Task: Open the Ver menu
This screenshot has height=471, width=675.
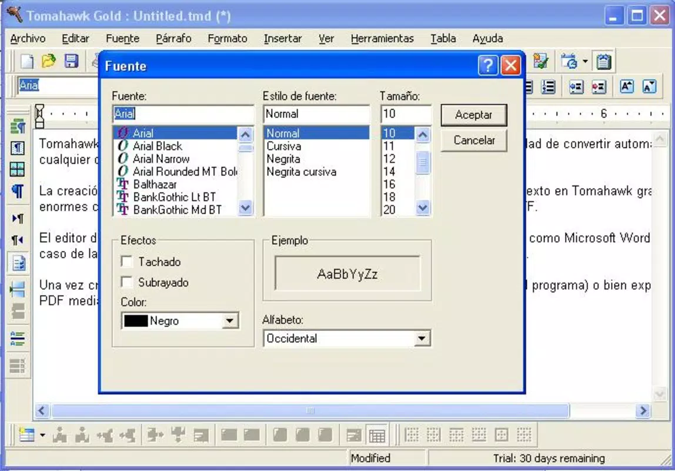Action: click(x=326, y=38)
